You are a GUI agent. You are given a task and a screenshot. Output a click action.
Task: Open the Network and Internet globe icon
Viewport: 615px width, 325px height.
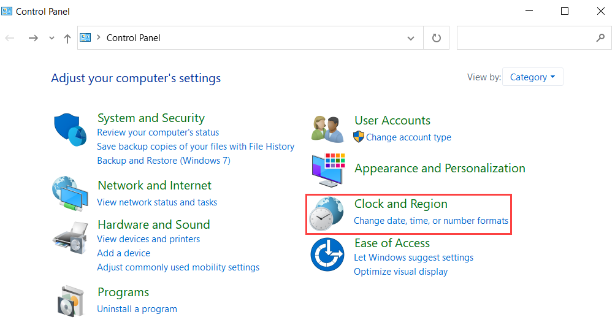71,194
